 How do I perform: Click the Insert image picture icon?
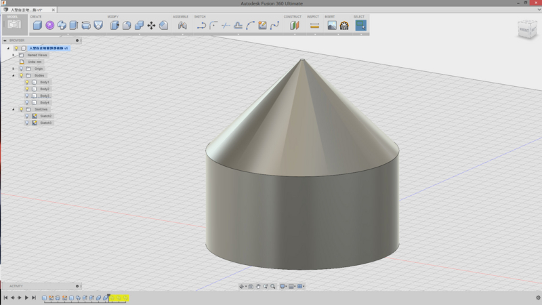coord(332,25)
